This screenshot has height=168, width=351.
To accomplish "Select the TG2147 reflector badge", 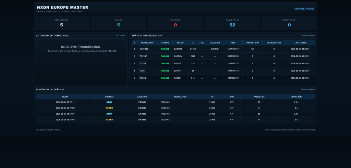I will [143, 56].
